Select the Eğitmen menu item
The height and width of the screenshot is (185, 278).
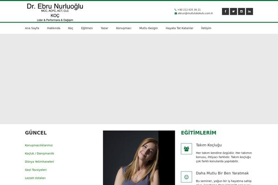click(x=87, y=28)
